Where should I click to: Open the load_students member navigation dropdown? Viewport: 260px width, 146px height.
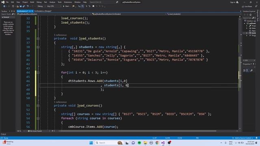pyautogui.click(x=204, y=14)
